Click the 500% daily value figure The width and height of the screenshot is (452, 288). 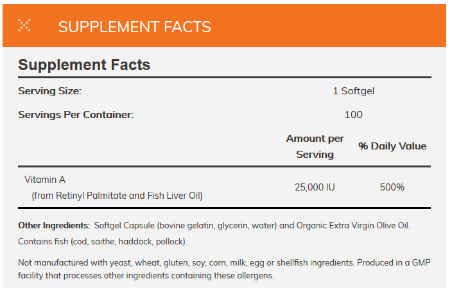tap(392, 187)
